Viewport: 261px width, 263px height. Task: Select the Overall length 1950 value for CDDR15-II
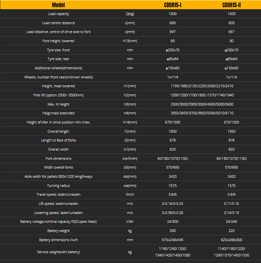tap(231, 131)
